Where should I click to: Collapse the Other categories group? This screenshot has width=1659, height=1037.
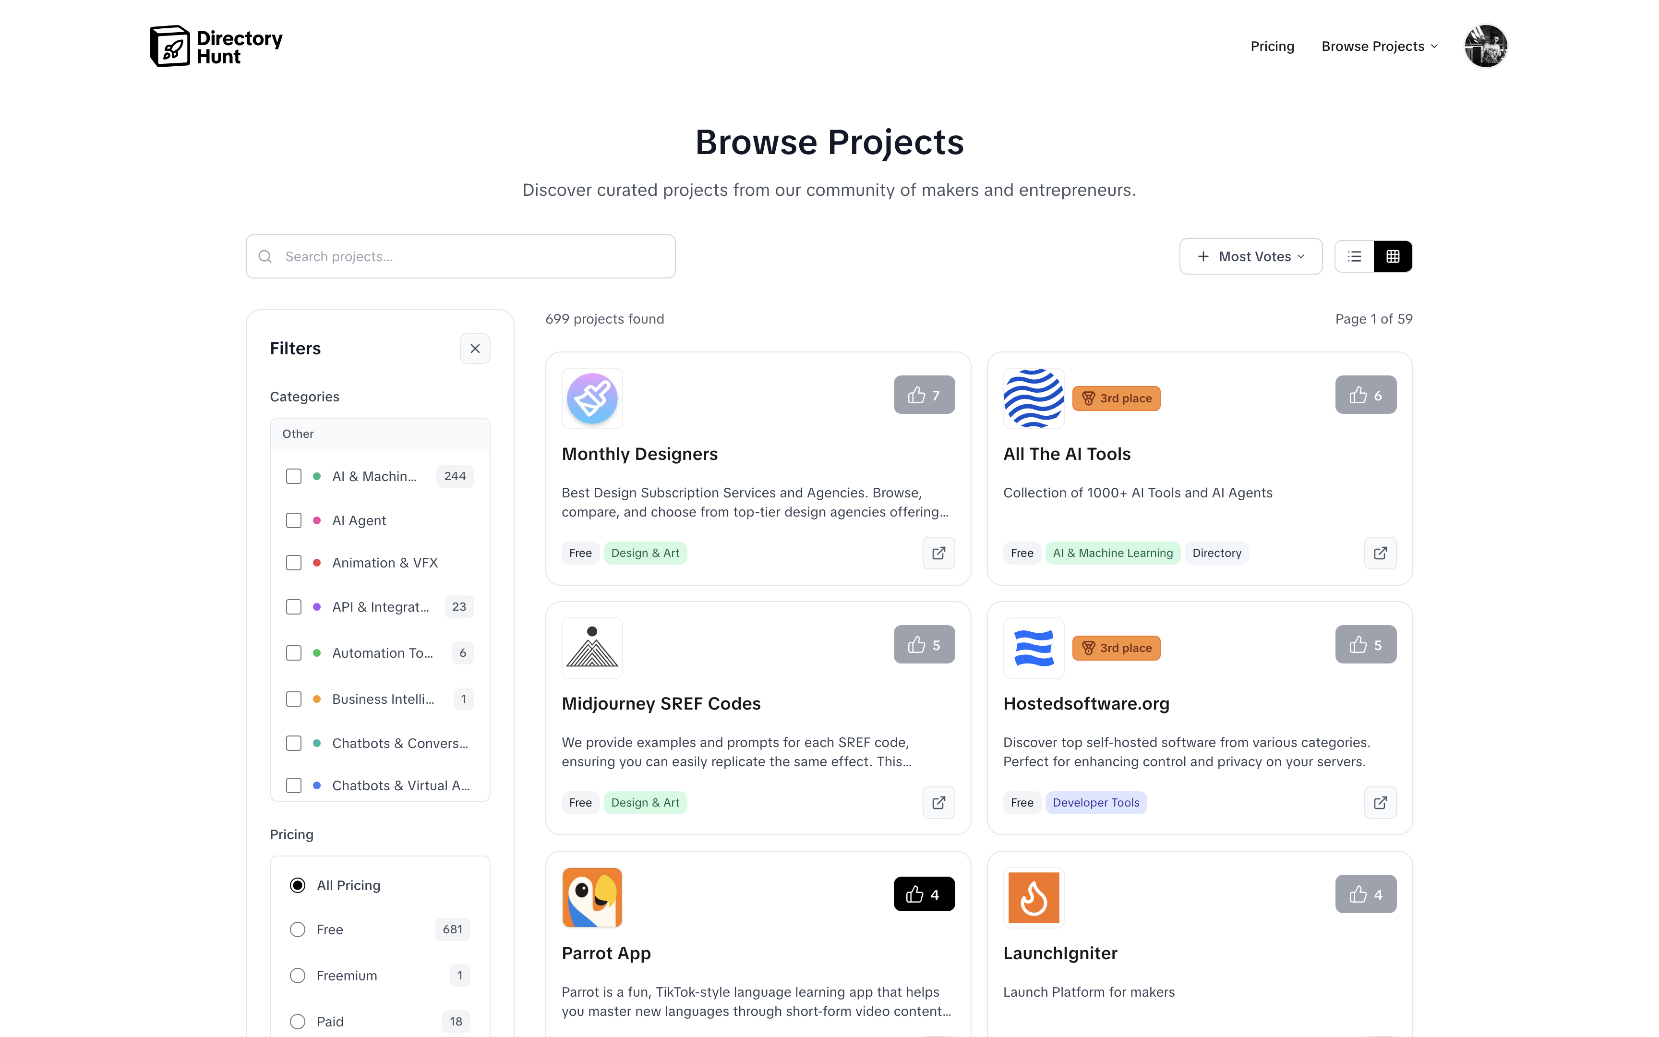point(380,434)
